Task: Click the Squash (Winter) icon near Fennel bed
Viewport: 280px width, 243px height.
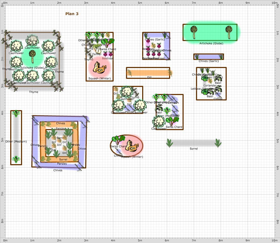Action: [x=99, y=68]
